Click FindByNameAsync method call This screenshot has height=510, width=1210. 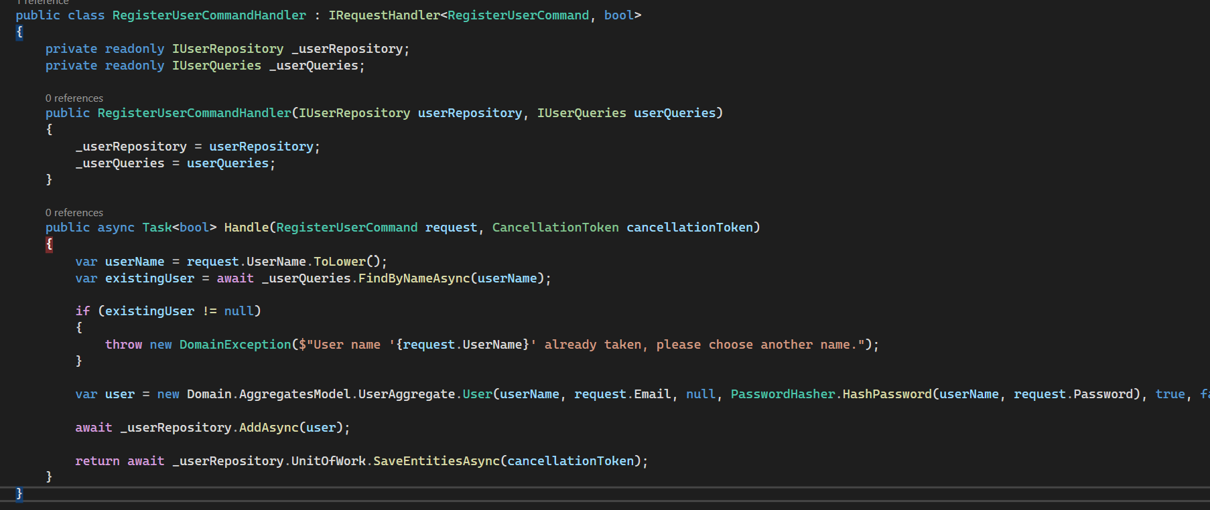(x=414, y=278)
